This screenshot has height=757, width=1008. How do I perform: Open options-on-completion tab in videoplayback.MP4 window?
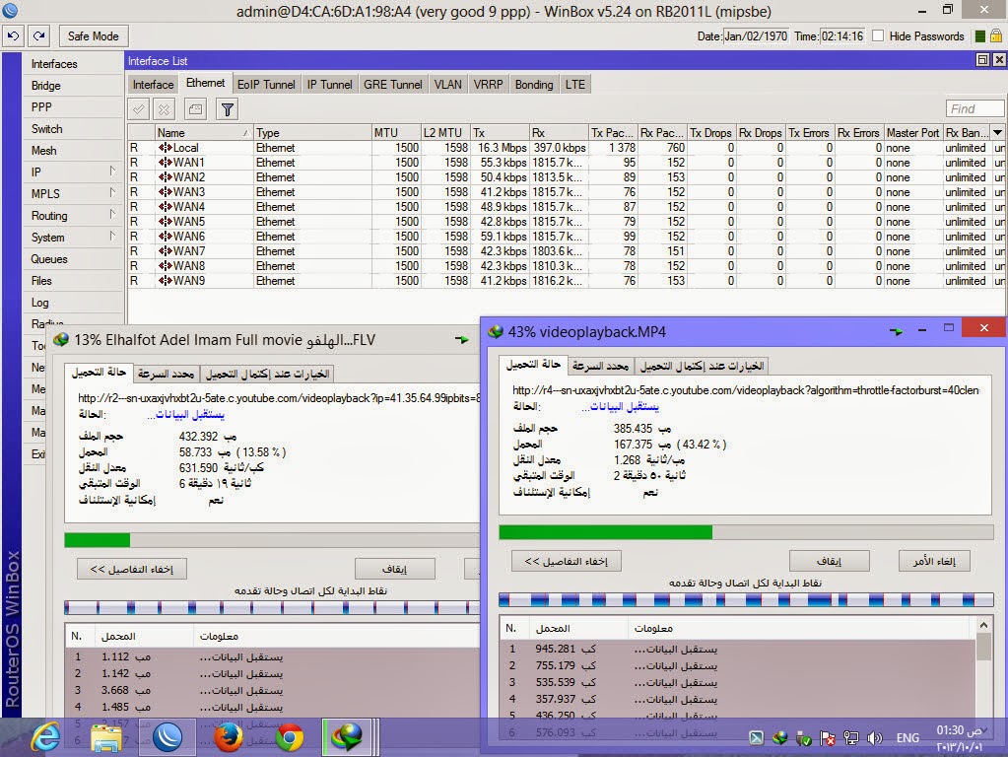coord(702,366)
